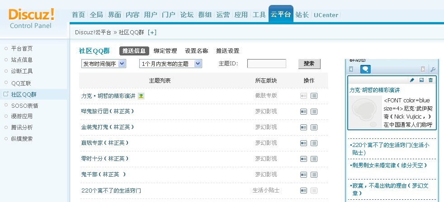Click the right arrow in the preview panel toolbar
This screenshot has height=202, width=444.
423,69
